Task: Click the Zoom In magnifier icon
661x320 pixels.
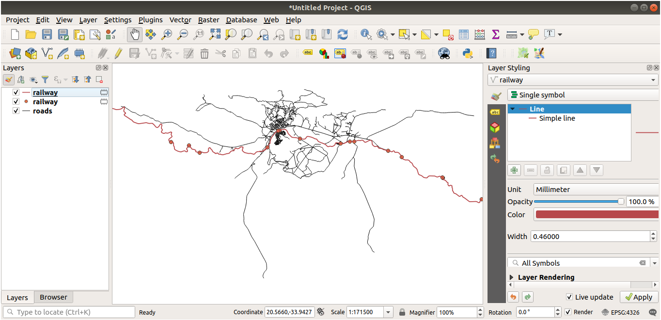Action: click(x=166, y=34)
